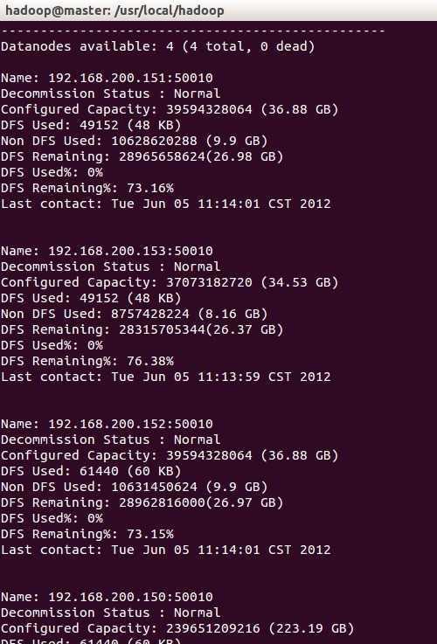Click the Name 192.168.200.150:50010 line
The image size is (437, 644).
(107, 597)
